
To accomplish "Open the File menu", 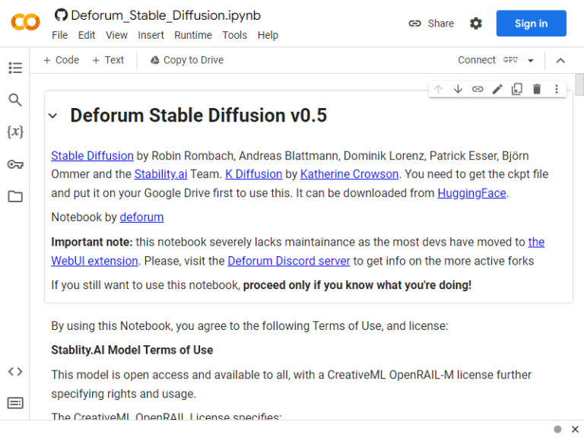I will click(x=59, y=35).
